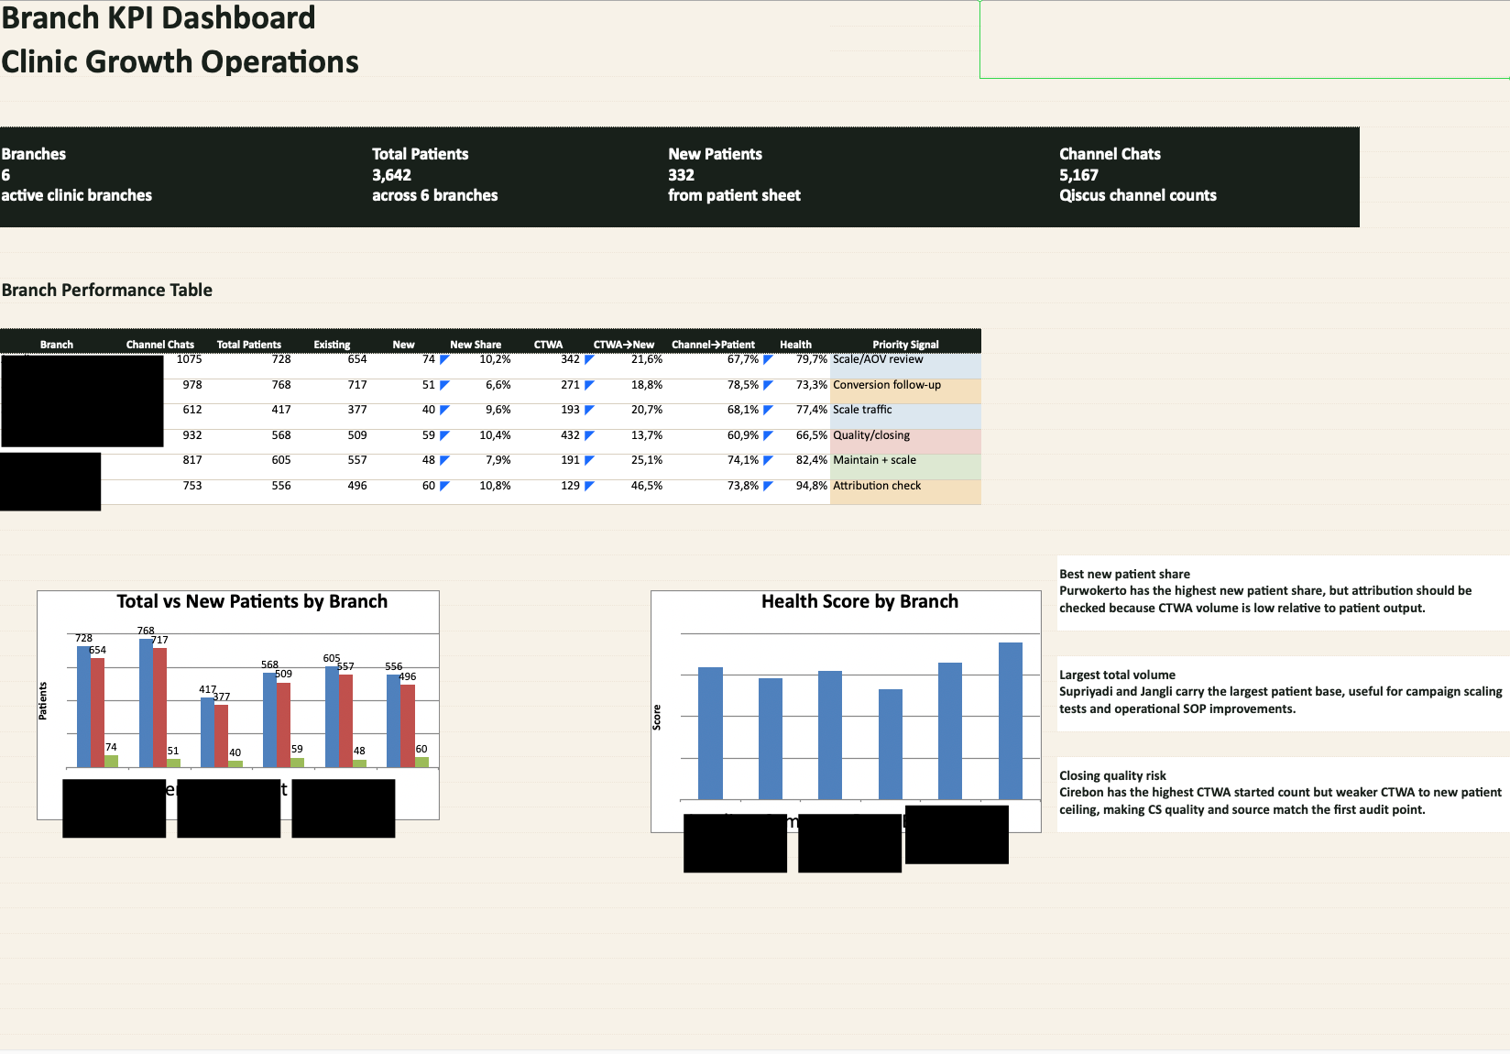Click the '3,642' total patients value
1510x1054 pixels.
(x=392, y=175)
